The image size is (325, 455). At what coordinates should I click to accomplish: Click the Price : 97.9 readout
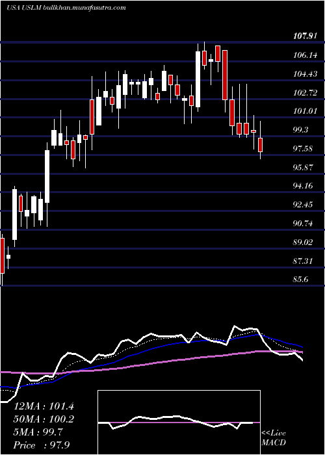[42, 445]
